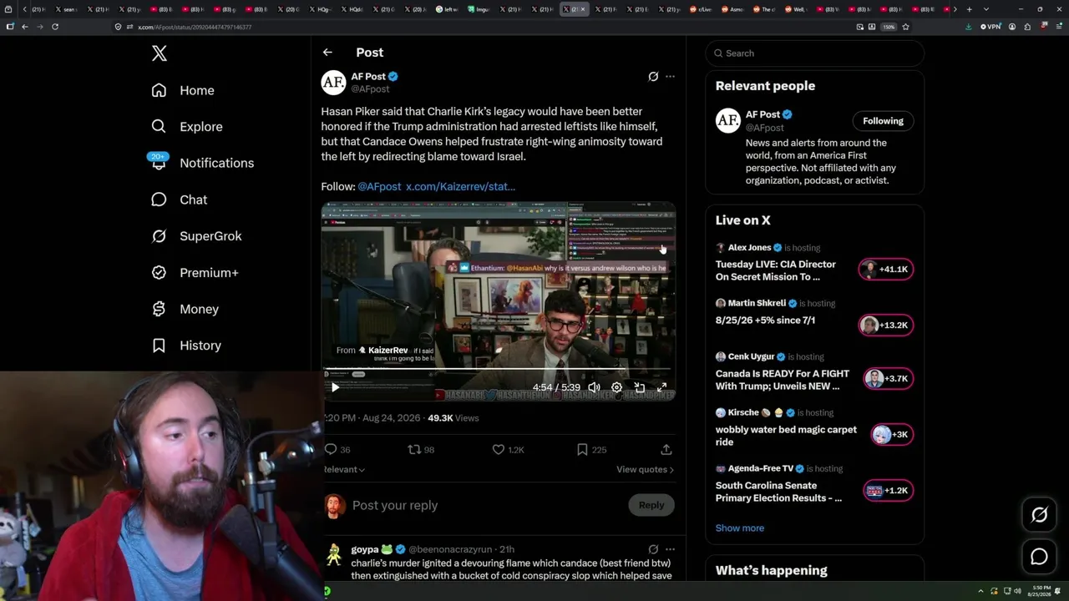Image resolution: width=1069 pixels, height=601 pixels.
Task: Open the x.com/Kaizerrev/stat... link
Action: [460, 186]
